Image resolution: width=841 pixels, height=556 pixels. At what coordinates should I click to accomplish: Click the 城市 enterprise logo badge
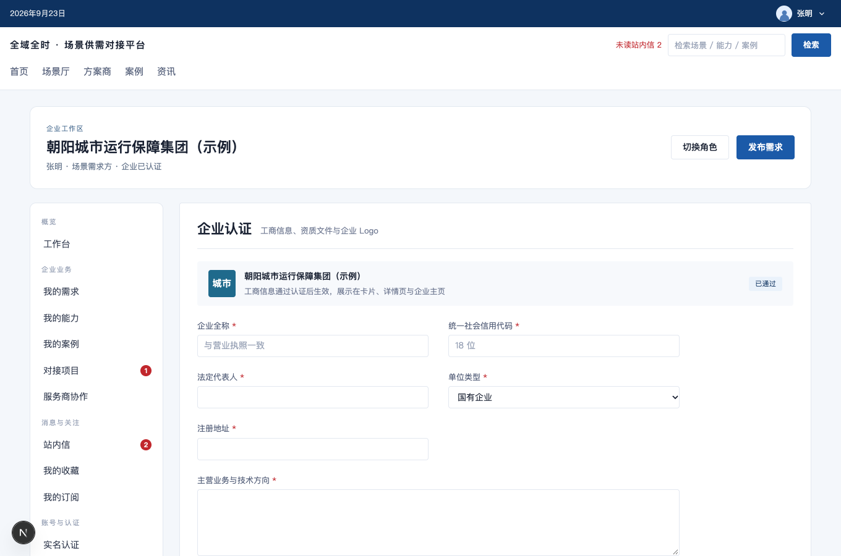coord(222,284)
